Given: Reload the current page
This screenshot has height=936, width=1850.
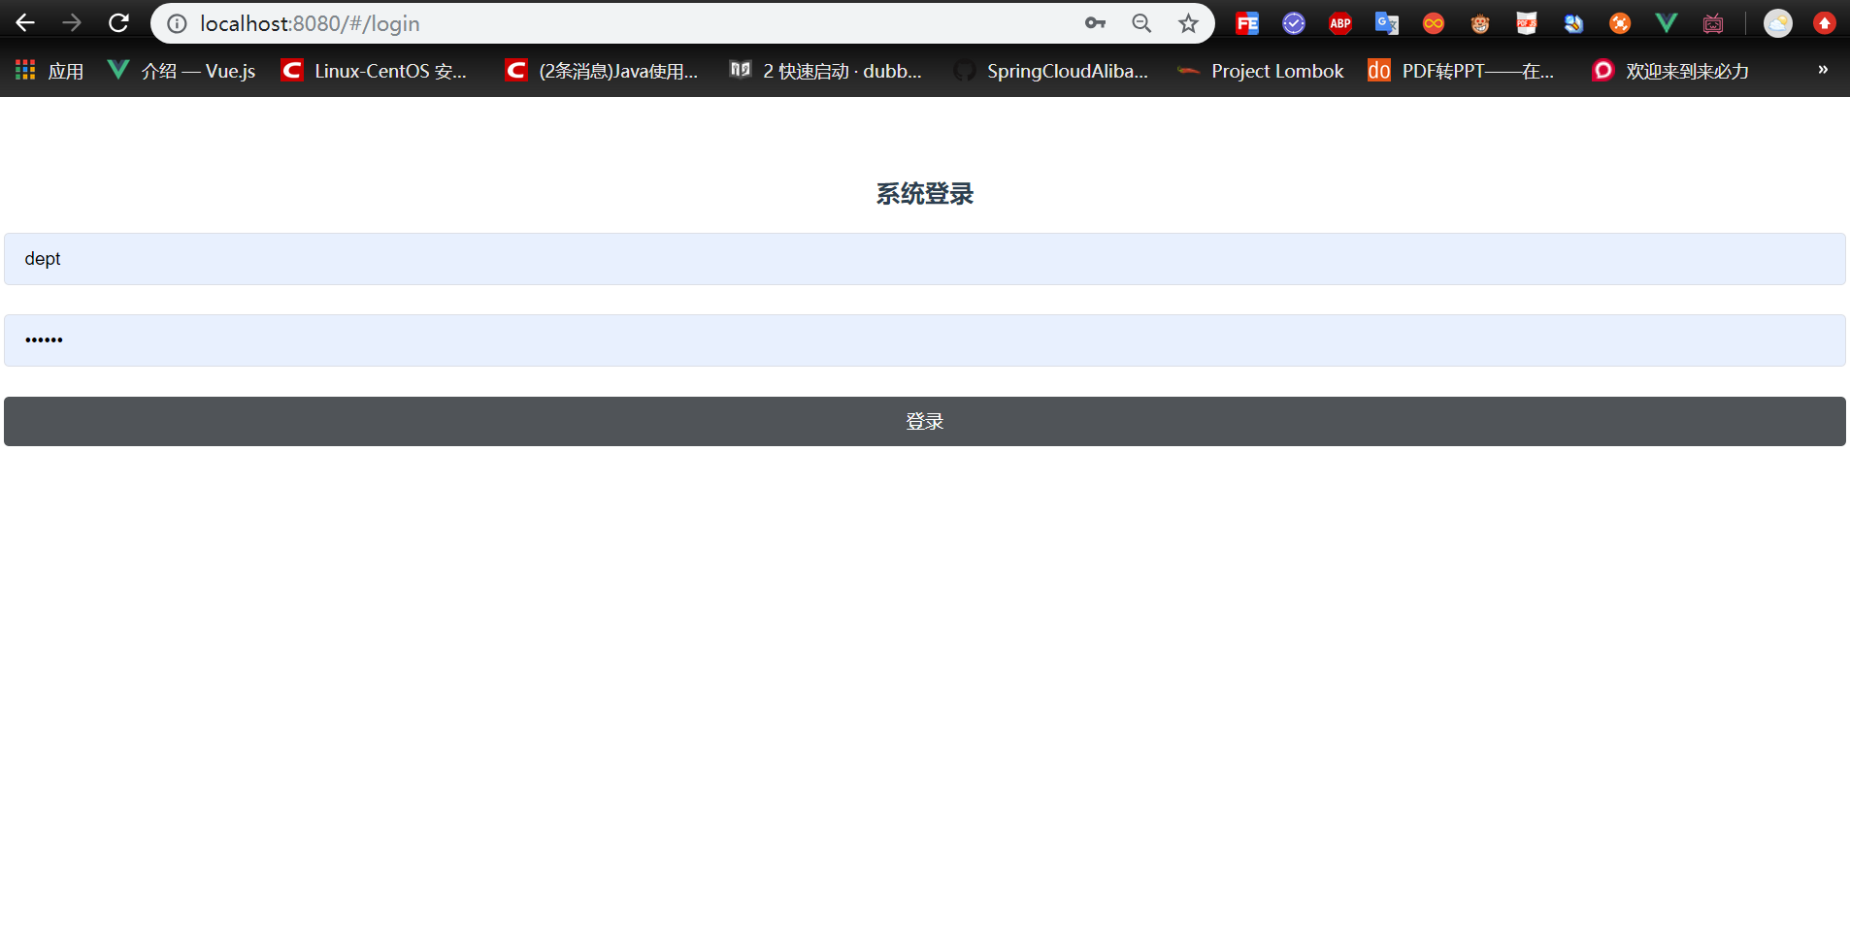Looking at the screenshot, I should (x=118, y=22).
